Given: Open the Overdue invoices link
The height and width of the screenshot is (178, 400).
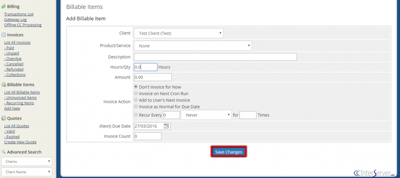Looking at the screenshot, I should tap(13, 58).
